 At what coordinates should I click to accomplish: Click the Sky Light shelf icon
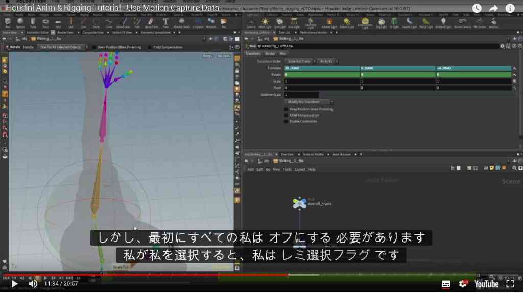coord(381,22)
